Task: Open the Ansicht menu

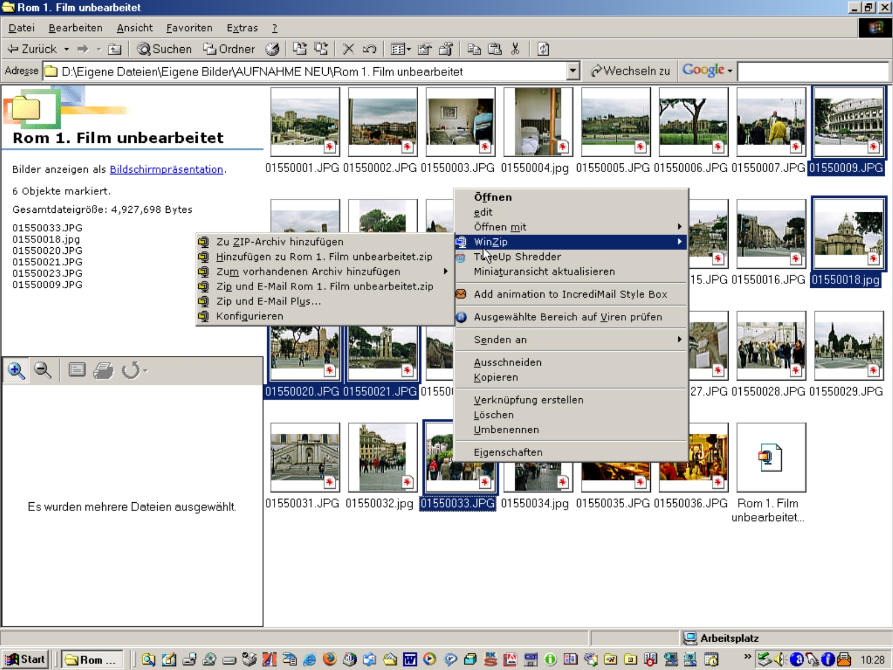Action: (x=134, y=28)
